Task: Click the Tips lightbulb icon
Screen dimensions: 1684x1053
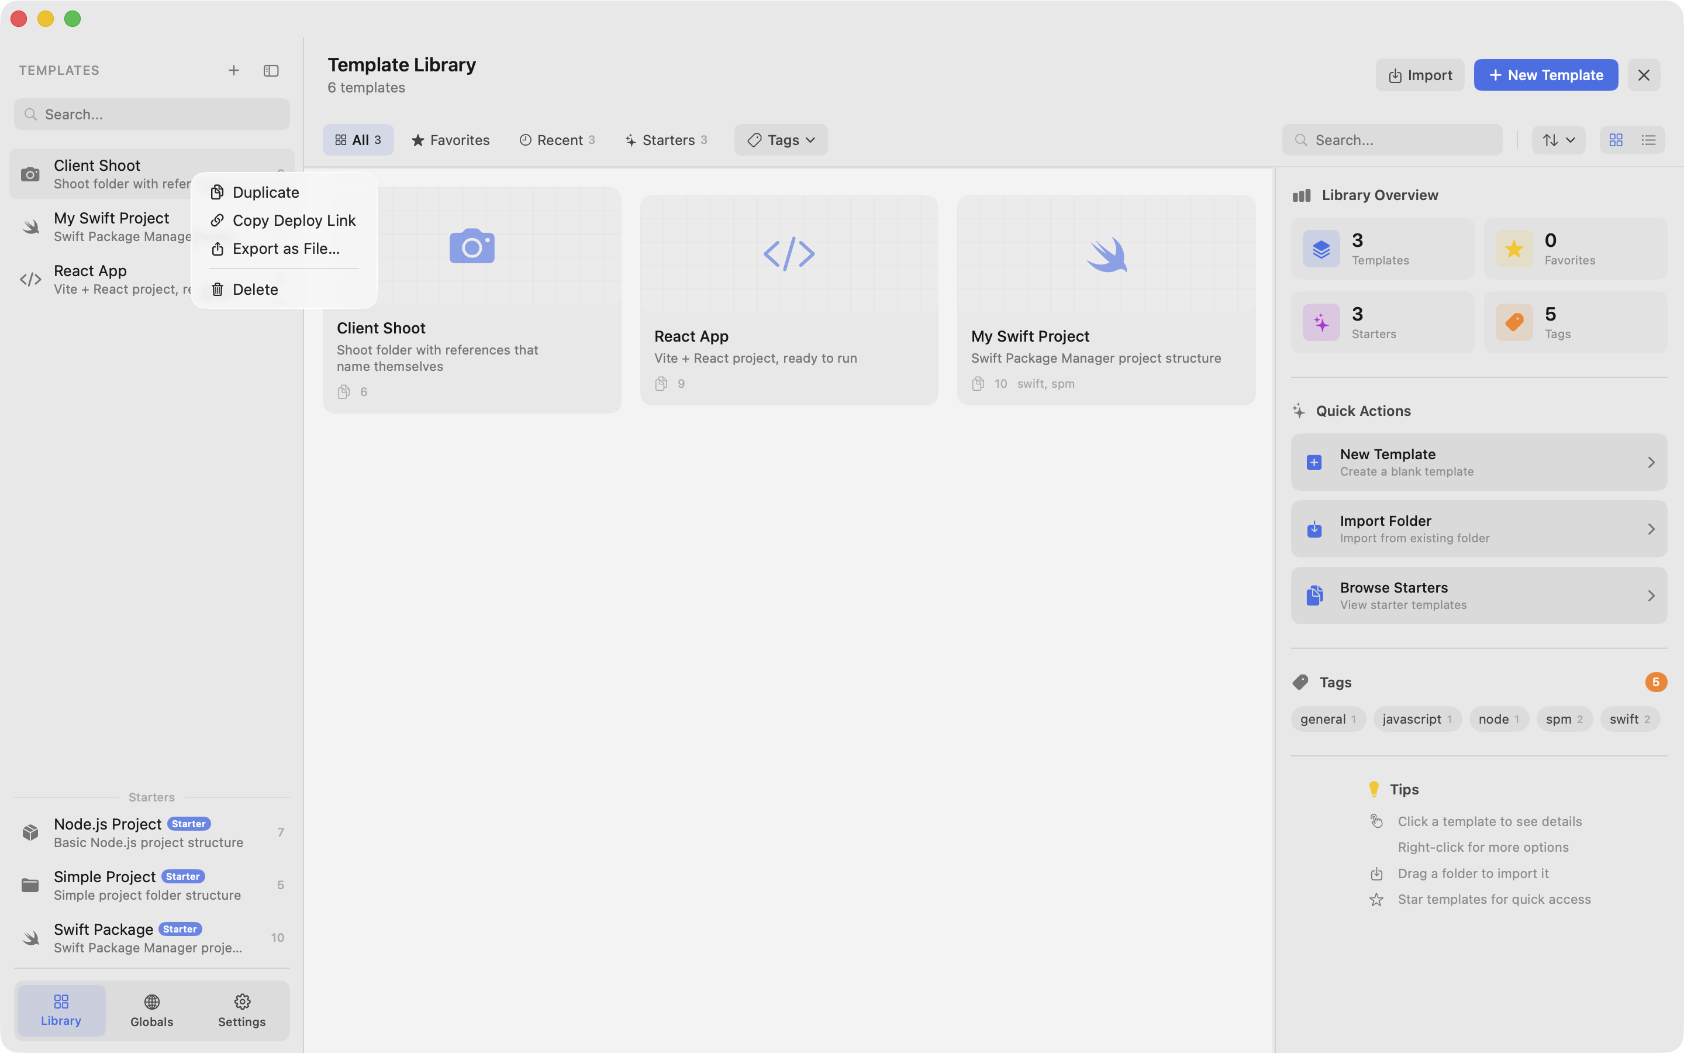Action: pos(1374,789)
